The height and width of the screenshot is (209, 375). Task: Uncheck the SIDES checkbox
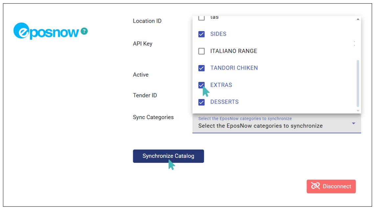pyautogui.click(x=201, y=34)
